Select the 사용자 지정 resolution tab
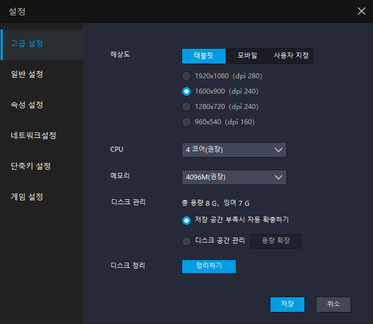 click(x=291, y=56)
